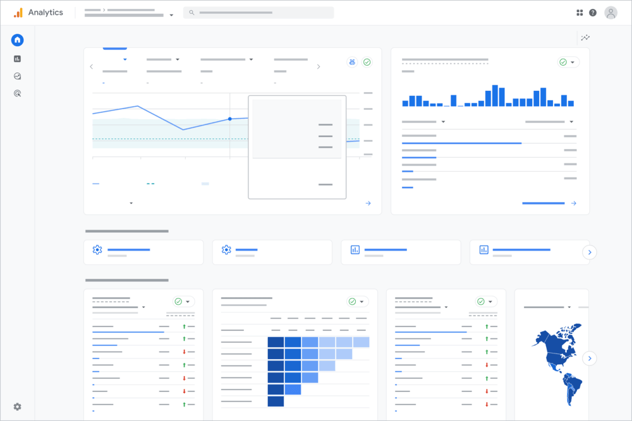The height and width of the screenshot is (421, 632).
Task: Open the Explore section in the sidebar
Action: pyautogui.click(x=17, y=76)
